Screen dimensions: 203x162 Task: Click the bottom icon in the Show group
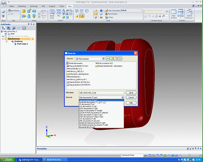(3, 16)
